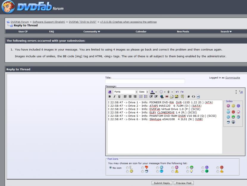The image size is (247, 186).
Task: Align message text to the left
Action: (125, 97)
